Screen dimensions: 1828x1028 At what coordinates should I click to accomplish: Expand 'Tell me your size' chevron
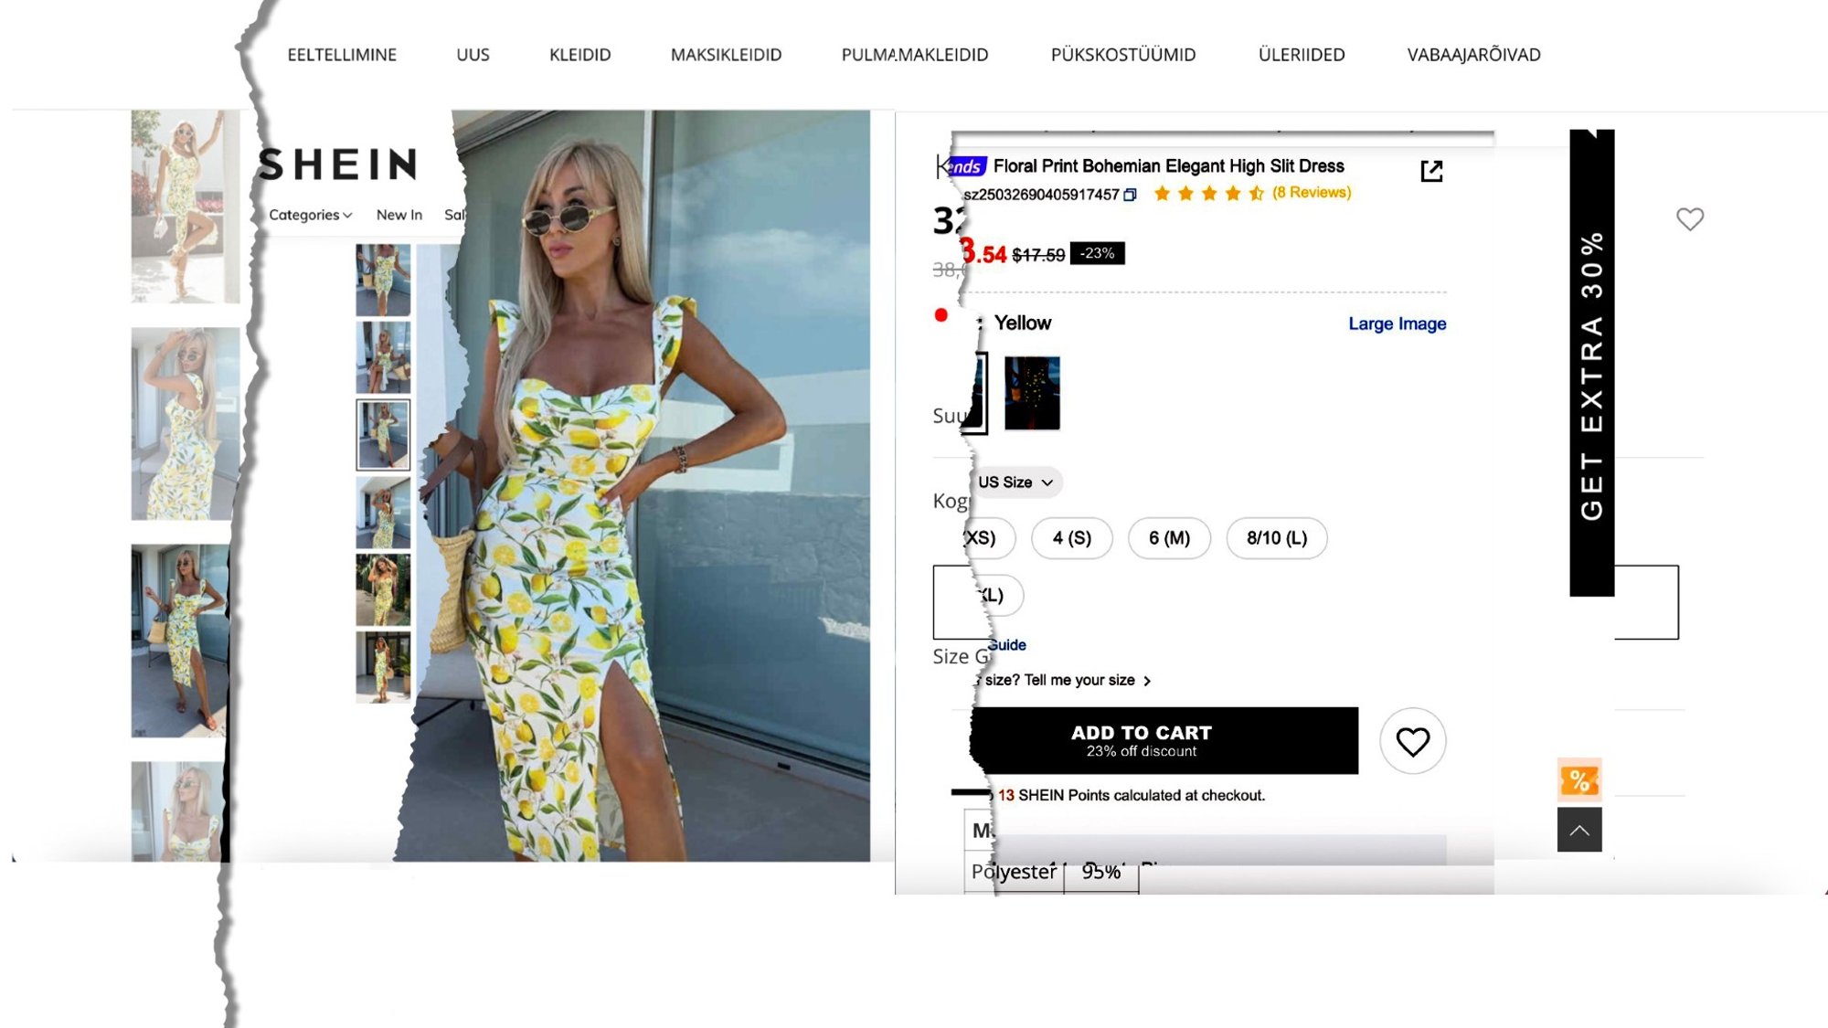pyautogui.click(x=1147, y=681)
